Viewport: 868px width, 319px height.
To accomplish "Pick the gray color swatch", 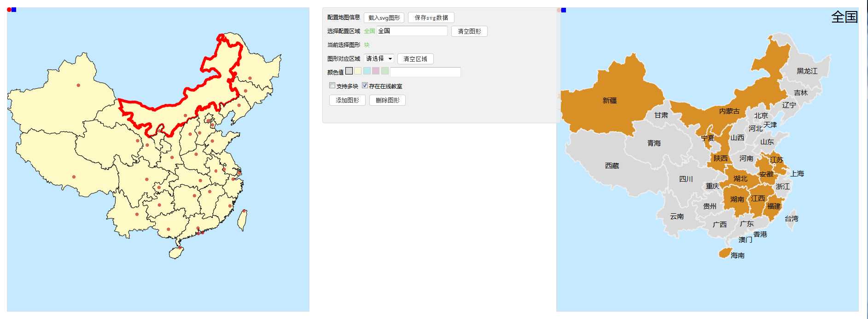I will (x=349, y=71).
